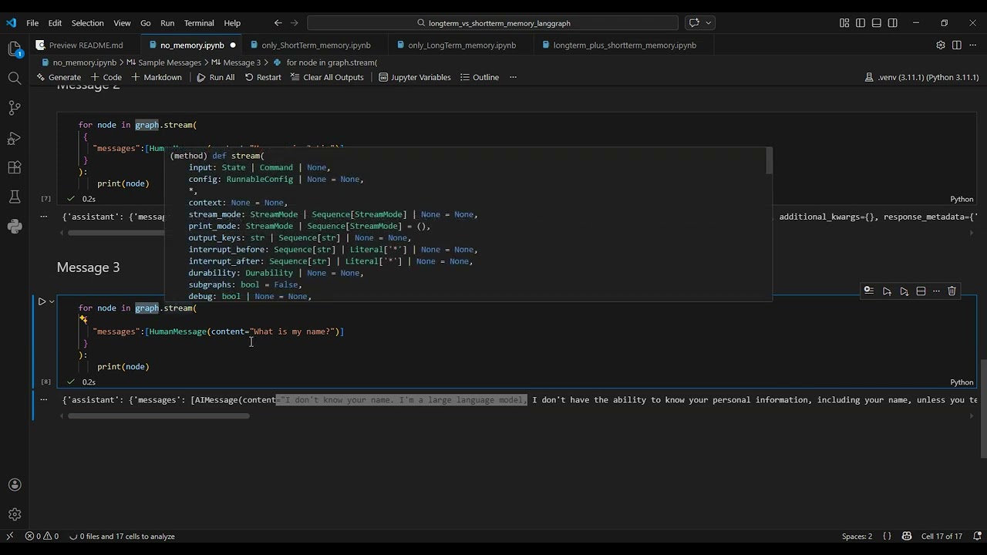
Task: Open the remote window indicator in status bar
Action: (10, 536)
